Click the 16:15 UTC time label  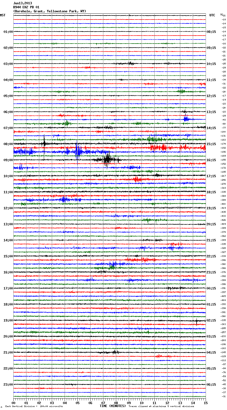pos(211,160)
